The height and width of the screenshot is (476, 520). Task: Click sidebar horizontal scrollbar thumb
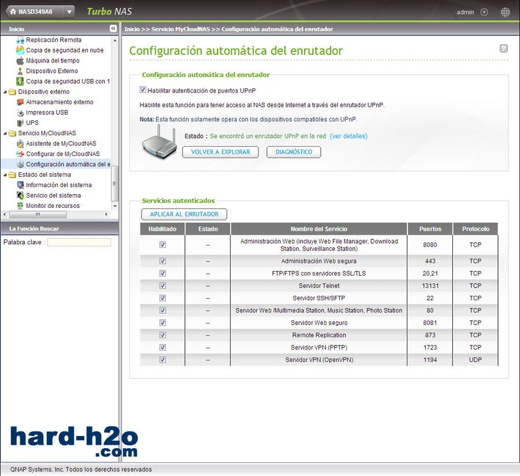coord(38,214)
